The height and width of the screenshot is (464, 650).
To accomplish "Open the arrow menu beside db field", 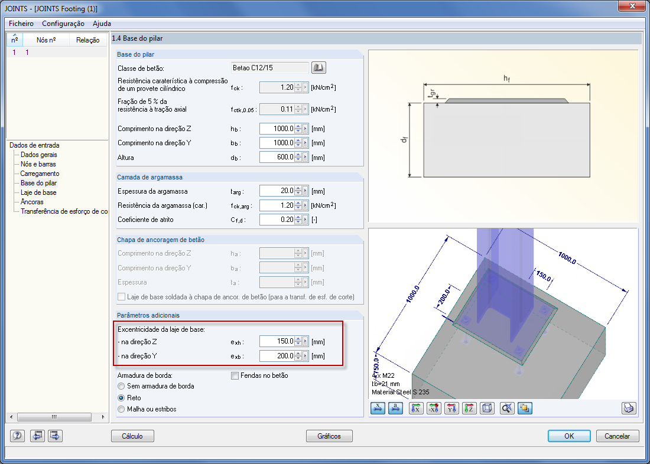I will point(305,158).
